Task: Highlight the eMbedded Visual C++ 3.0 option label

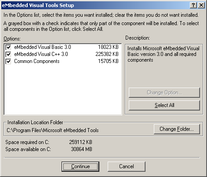Action: point(41,54)
